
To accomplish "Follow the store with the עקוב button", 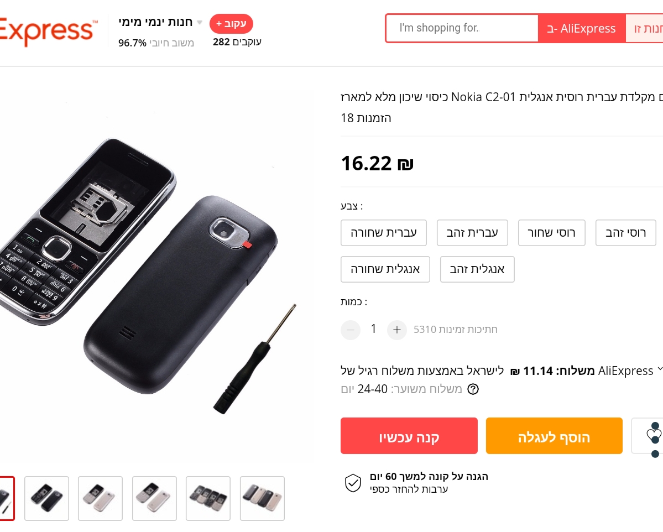I will [x=231, y=24].
